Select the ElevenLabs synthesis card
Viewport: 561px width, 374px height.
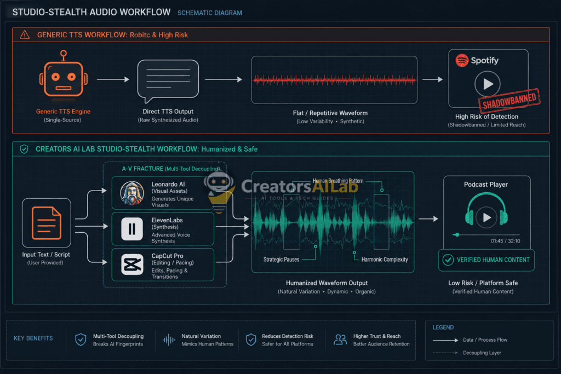point(163,229)
